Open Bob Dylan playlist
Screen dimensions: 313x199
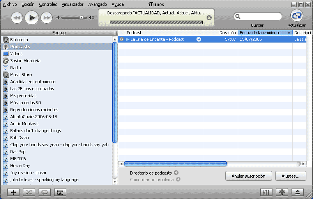(x=57, y=138)
